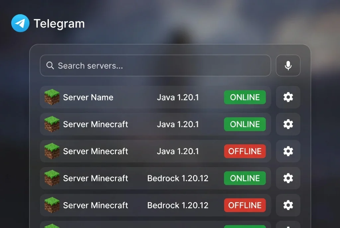
Task: Click Java 1.20.1 text on offline row
Action: coord(178,151)
